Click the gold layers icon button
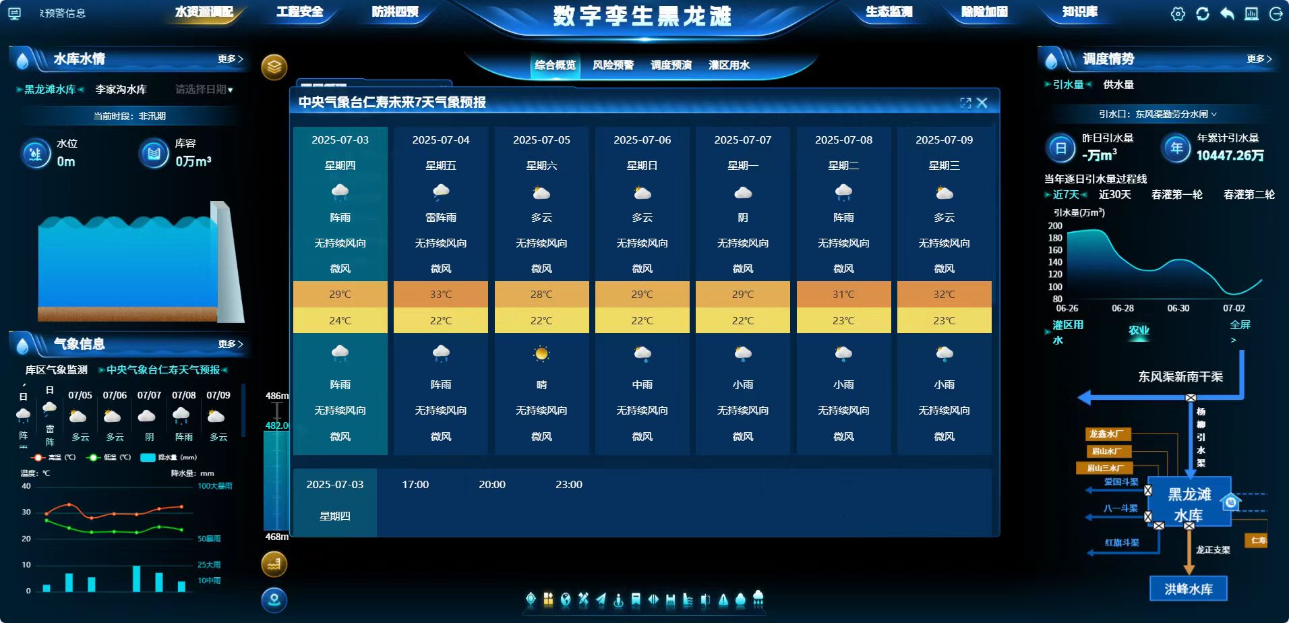This screenshot has width=1289, height=623. tap(274, 67)
